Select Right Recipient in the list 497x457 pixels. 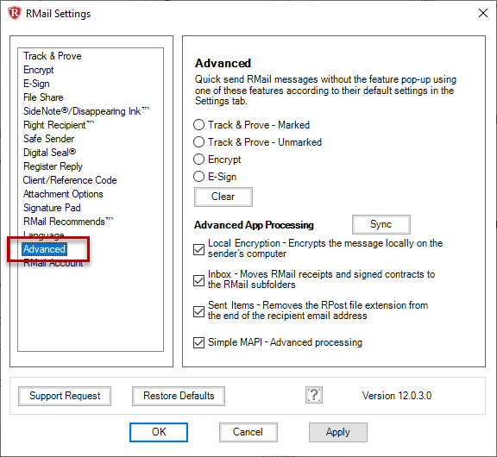click(x=59, y=125)
